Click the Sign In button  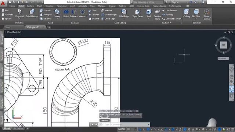click(174, 2)
